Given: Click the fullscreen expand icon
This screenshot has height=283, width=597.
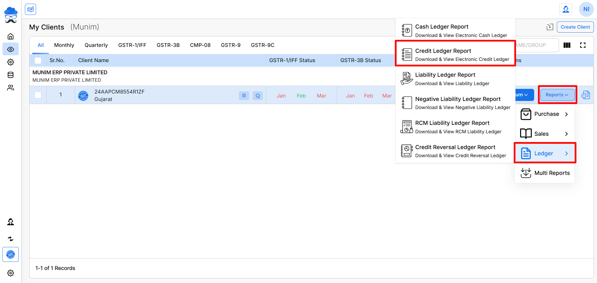Looking at the screenshot, I should pyautogui.click(x=583, y=45).
